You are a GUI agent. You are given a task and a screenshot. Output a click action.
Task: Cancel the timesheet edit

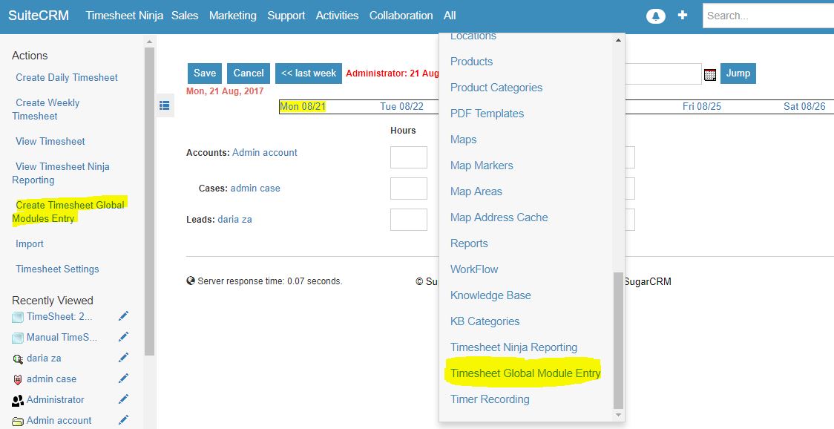tap(249, 73)
